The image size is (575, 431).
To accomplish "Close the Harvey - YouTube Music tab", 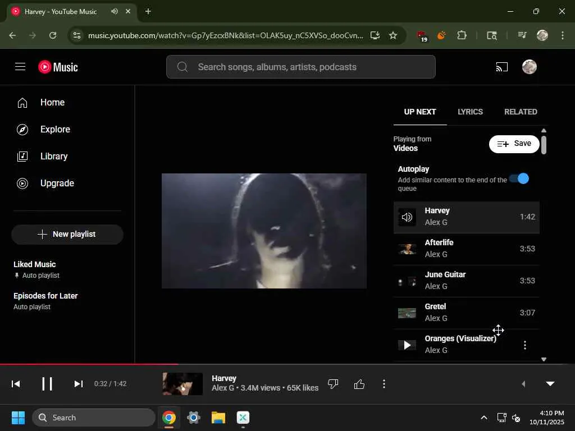I will click(128, 11).
